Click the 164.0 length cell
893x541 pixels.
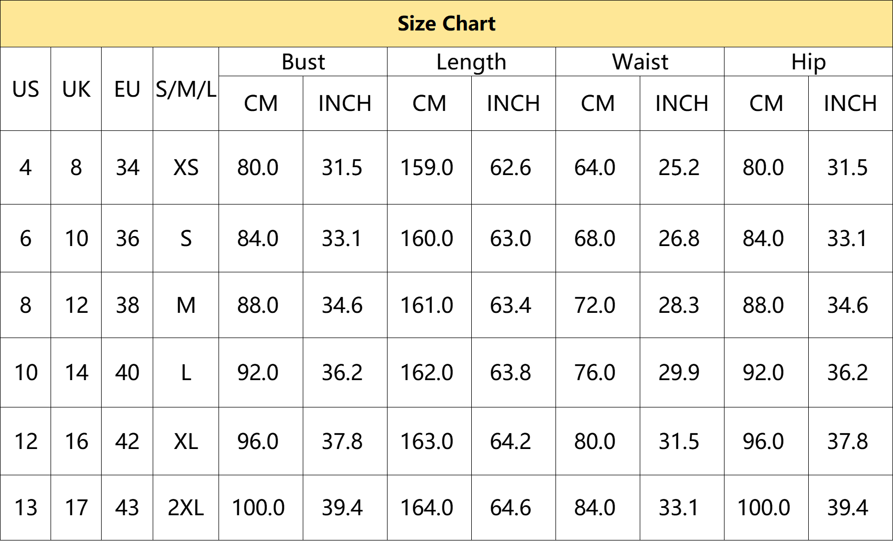click(x=429, y=508)
